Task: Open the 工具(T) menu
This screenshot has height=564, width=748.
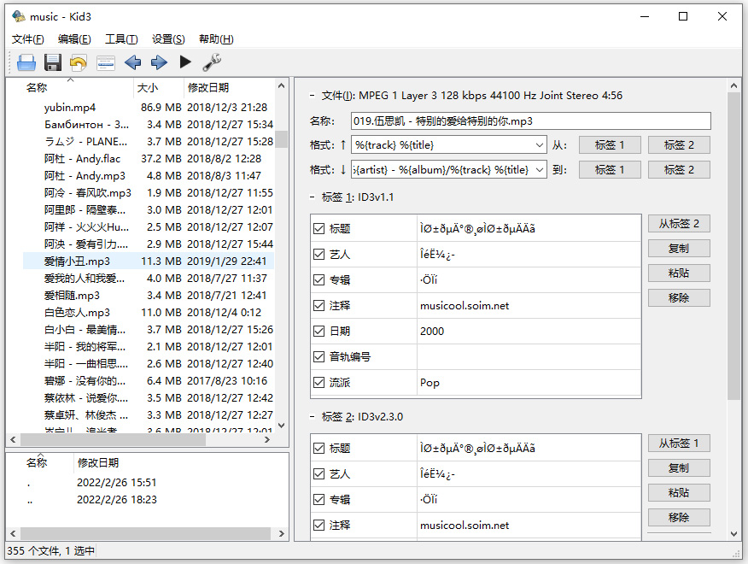Action: [120, 39]
